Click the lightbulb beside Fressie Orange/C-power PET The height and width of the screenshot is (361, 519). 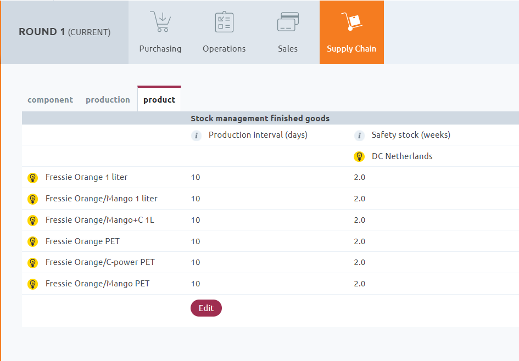click(x=32, y=262)
